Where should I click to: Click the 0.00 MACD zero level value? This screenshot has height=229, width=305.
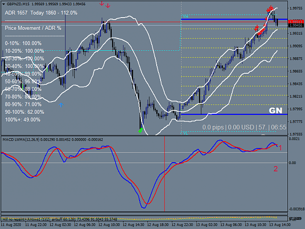[292, 163]
